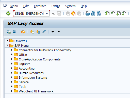Click the Cancel icon with x
The image size is (130, 98).
click(79, 13)
